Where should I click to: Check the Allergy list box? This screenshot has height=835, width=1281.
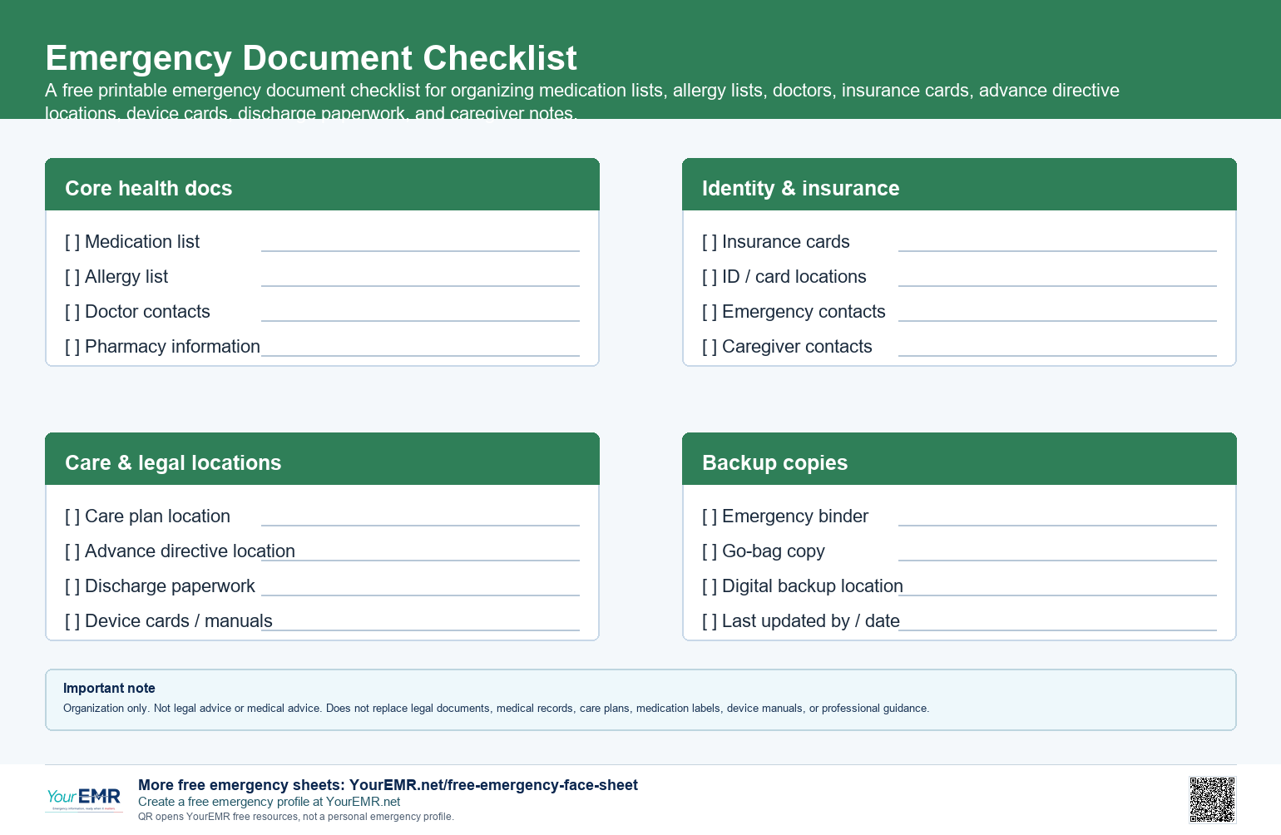pyautogui.click(x=72, y=277)
